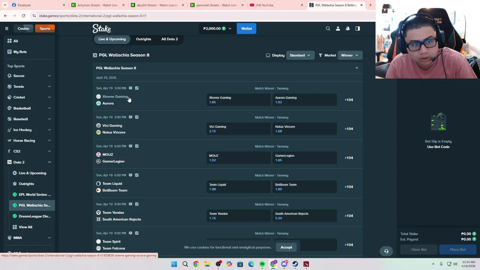Switch to Casino mode
Image resolution: width=480 pixels, height=270 pixels.
[23, 28]
